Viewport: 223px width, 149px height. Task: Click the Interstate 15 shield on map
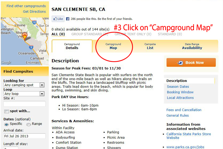tap(34, 22)
